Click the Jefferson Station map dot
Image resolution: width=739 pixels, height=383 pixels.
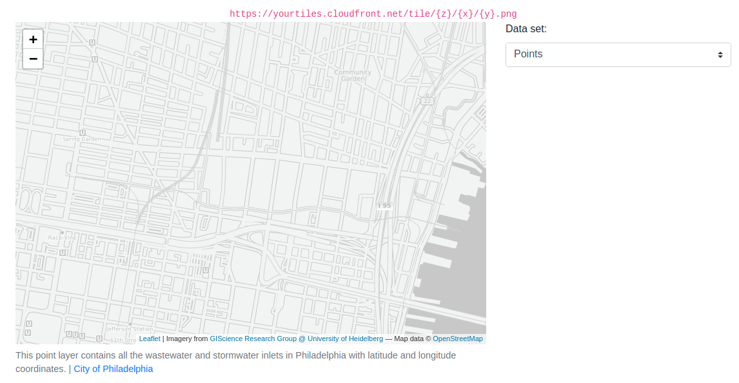(x=130, y=324)
